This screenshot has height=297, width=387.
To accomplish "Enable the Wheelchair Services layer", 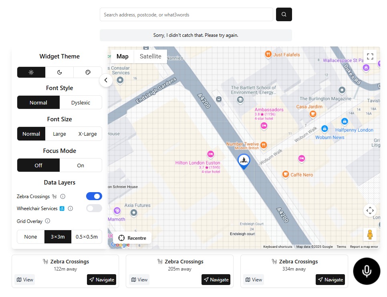I will click(x=94, y=209).
